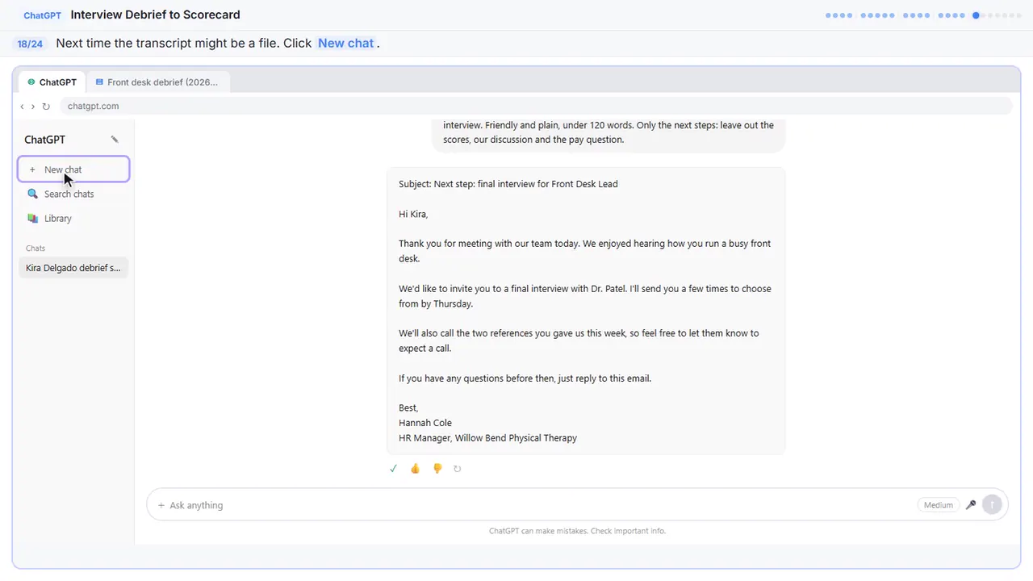Screen dimensions: 1033x581
Task: Click the magnifier icon next to Search chats
Action: point(32,194)
